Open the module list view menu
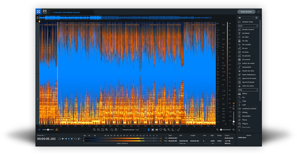This screenshot has height=155, width=297. [x=257, y=17]
